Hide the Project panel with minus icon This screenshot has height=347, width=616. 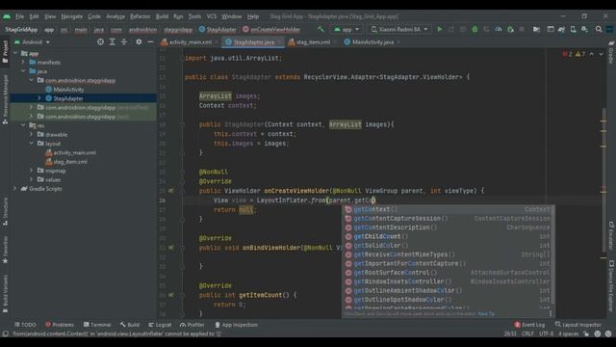(x=150, y=41)
